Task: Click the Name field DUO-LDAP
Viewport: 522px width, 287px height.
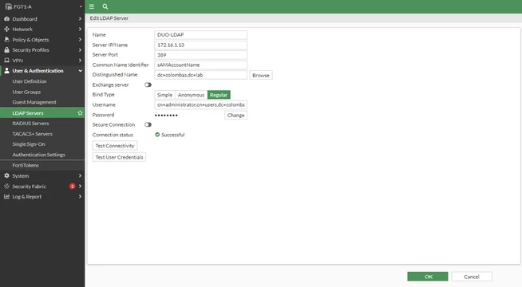Action: click(x=201, y=35)
